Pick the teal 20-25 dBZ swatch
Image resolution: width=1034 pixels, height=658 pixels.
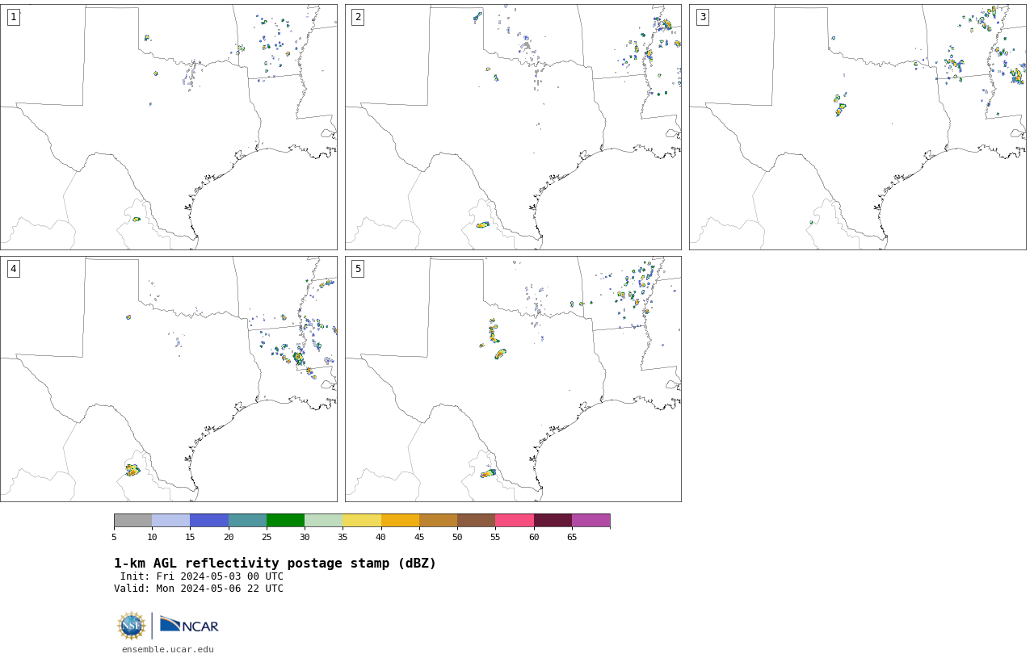coord(247,520)
